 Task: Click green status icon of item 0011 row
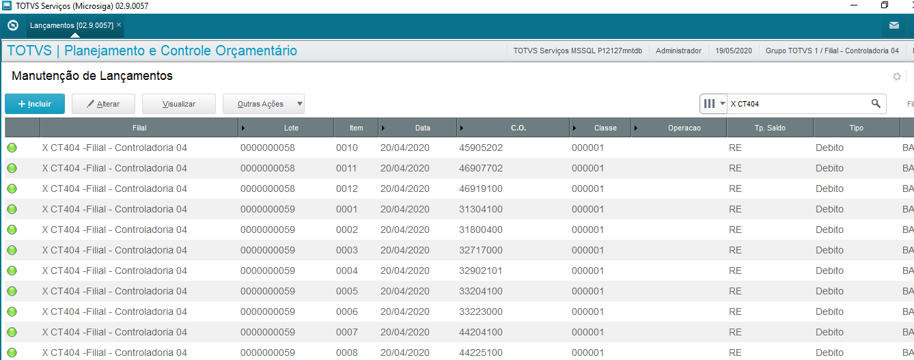click(x=12, y=168)
